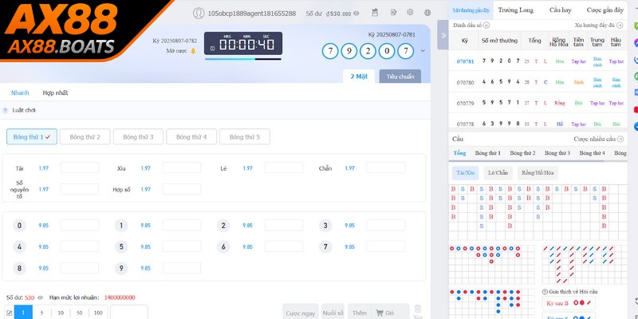Click the custom bet amount input beside chips
The height and width of the screenshot is (319, 638).
click(x=129, y=312)
